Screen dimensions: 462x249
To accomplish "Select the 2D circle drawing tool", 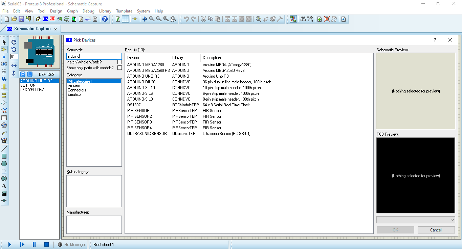I will [x=4, y=164].
